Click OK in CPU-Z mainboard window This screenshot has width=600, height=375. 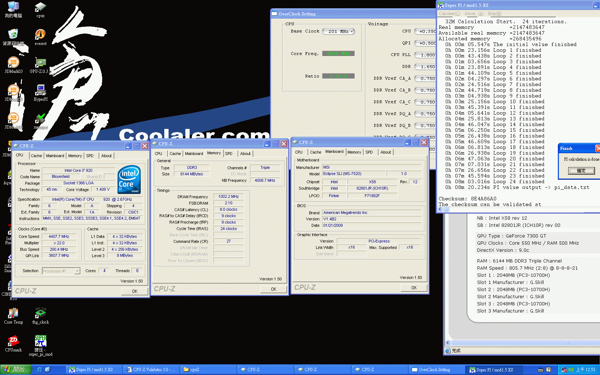point(414,288)
